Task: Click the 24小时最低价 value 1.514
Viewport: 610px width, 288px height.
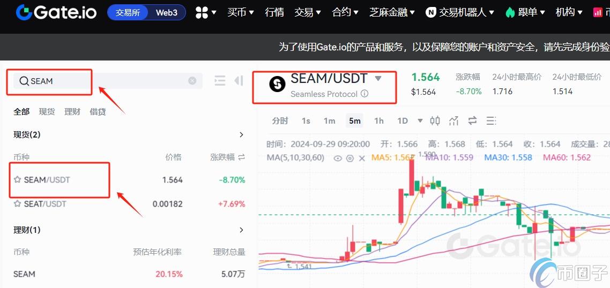Action: coord(562,92)
